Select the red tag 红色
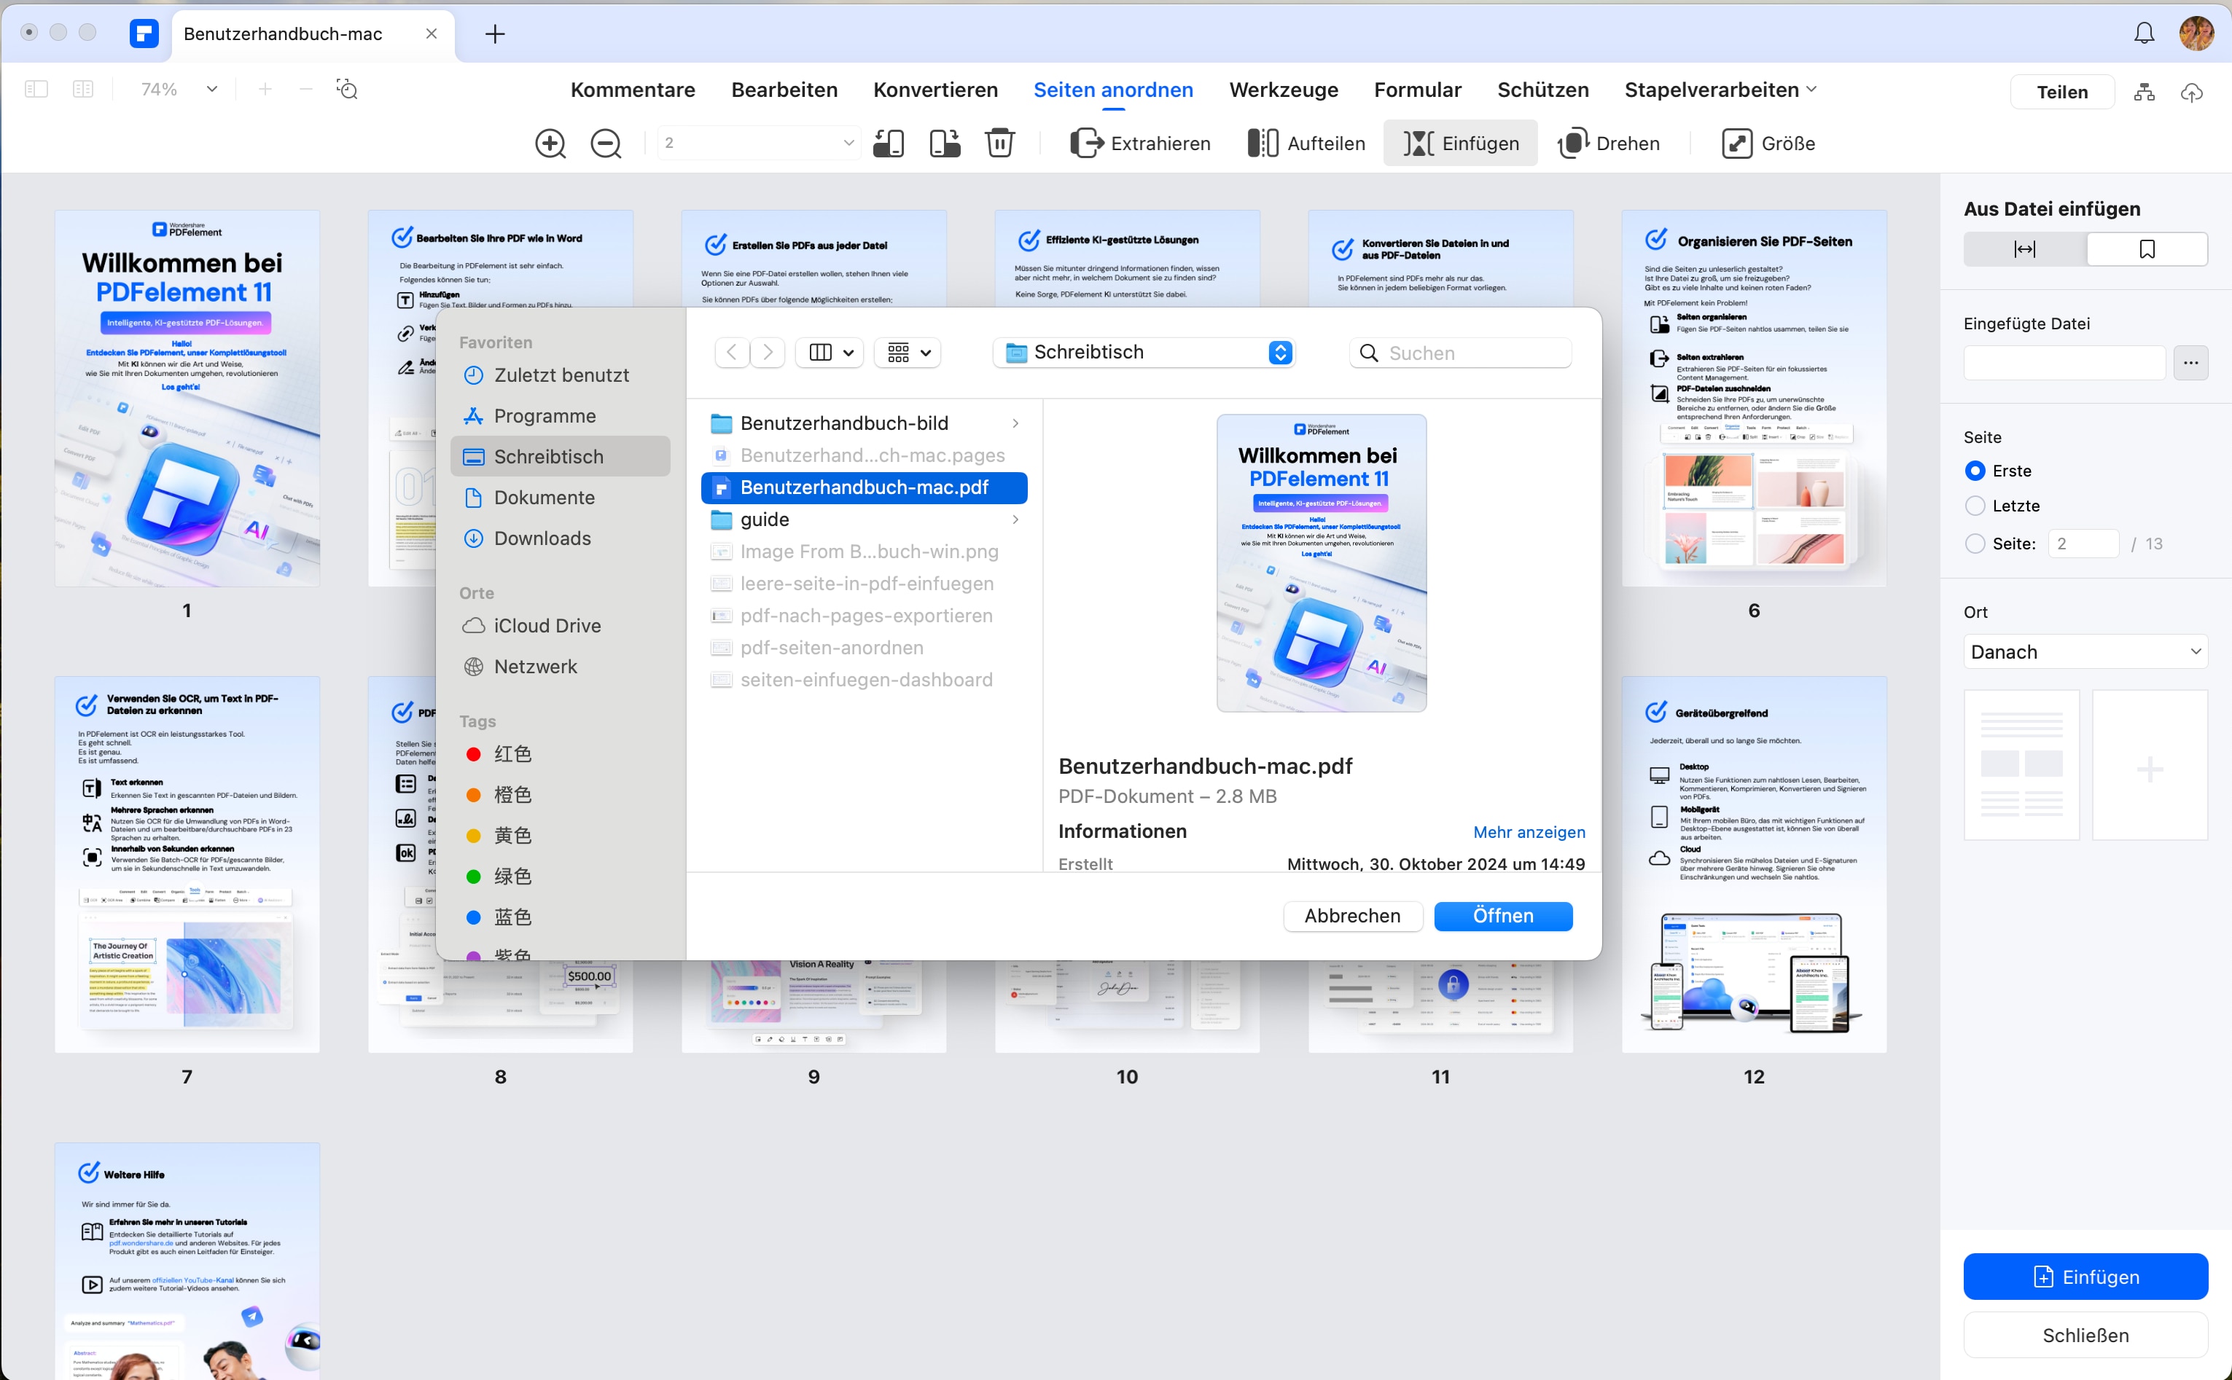Viewport: 2232px width, 1380px height. pos(498,754)
